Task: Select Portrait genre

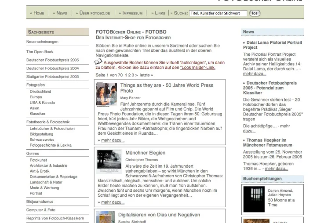Action: coord(36,193)
